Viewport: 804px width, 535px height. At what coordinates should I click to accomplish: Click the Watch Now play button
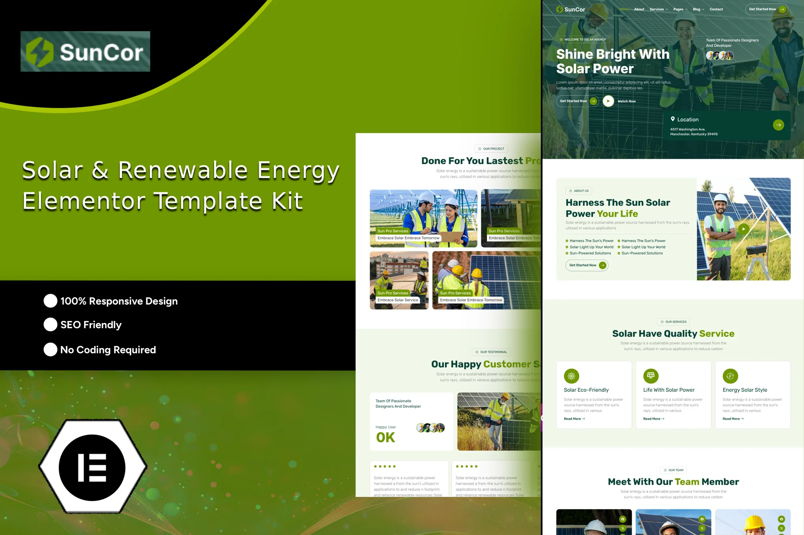(x=608, y=101)
